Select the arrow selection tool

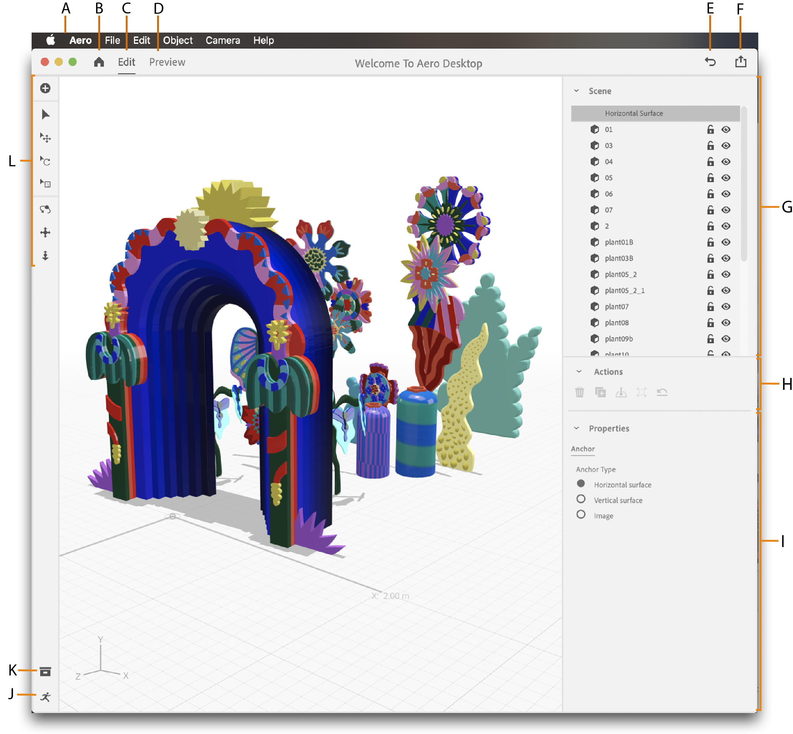(45, 115)
